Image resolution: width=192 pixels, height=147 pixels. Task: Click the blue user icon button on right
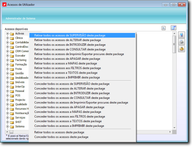pos(182,35)
